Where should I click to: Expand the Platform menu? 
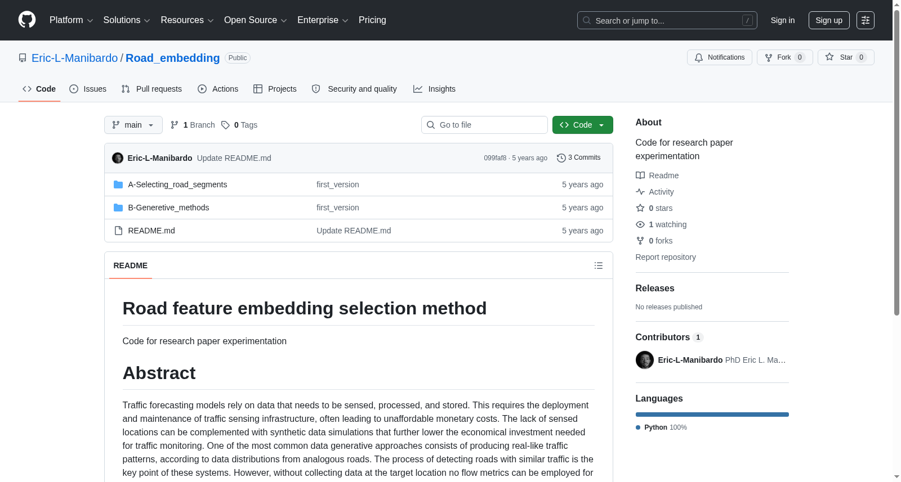tap(71, 20)
